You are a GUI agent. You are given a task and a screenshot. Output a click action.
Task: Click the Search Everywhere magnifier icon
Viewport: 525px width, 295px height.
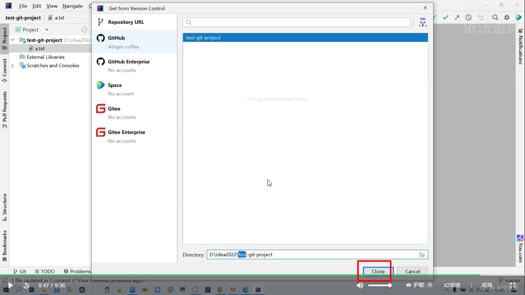495,17
